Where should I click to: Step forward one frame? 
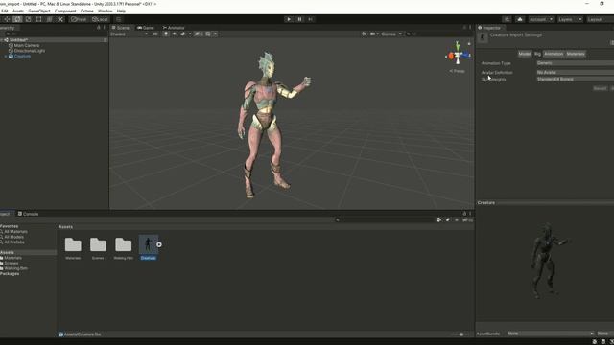click(x=311, y=19)
